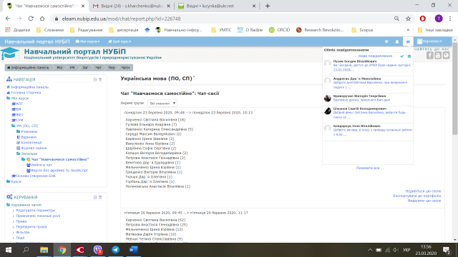Image resolution: width=458 pixels, height=257 pixels.
Task: Switch to the Gmail inbox tab
Action: 132,6
